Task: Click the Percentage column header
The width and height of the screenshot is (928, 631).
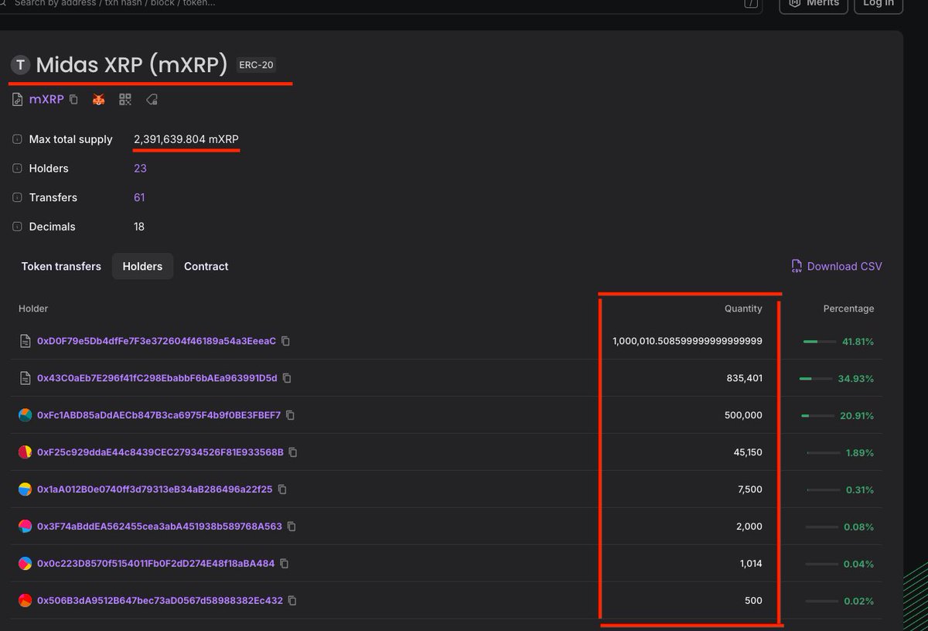Action: (x=848, y=309)
